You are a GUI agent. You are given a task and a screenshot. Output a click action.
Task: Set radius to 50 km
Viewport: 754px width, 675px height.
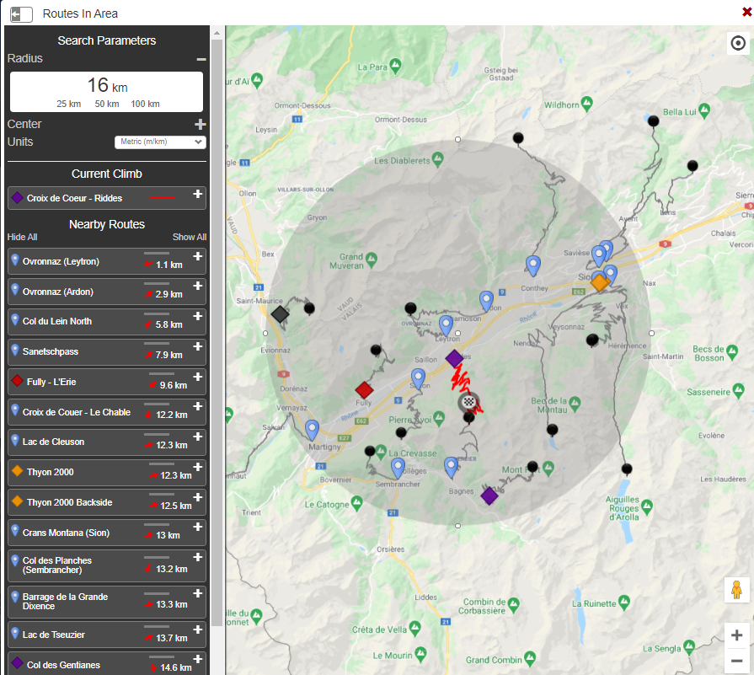click(x=107, y=104)
